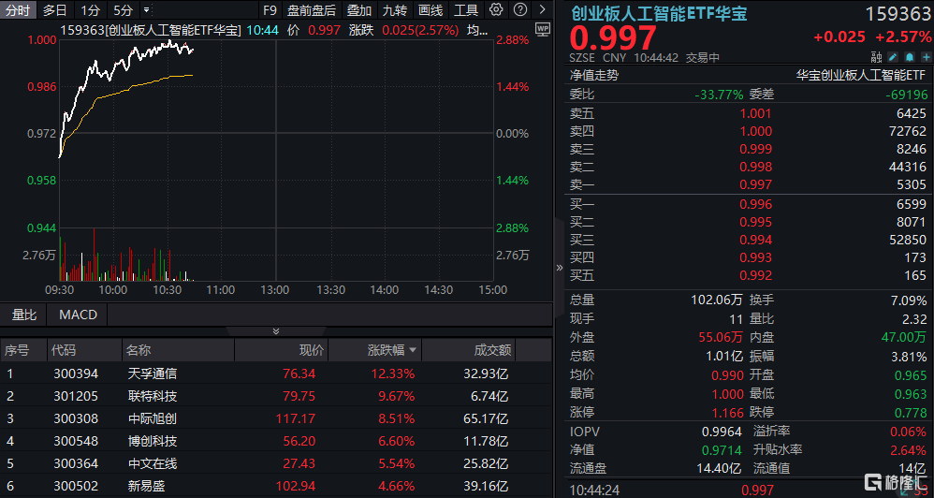
Task: Click the 总量 value 102.06万
Action: pos(717,300)
